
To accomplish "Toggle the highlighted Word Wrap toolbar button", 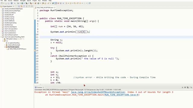I will pos(55,3).
